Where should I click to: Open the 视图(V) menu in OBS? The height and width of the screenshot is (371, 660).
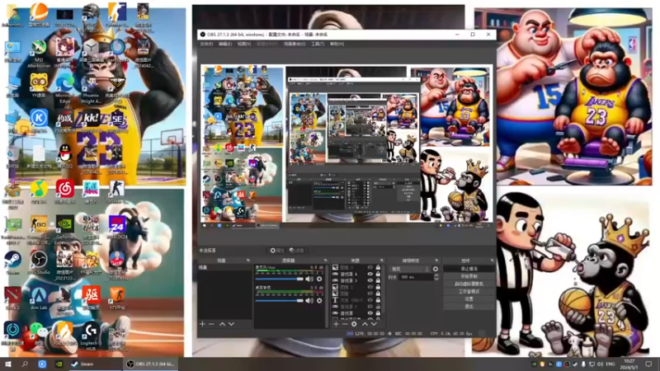(x=244, y=44)
